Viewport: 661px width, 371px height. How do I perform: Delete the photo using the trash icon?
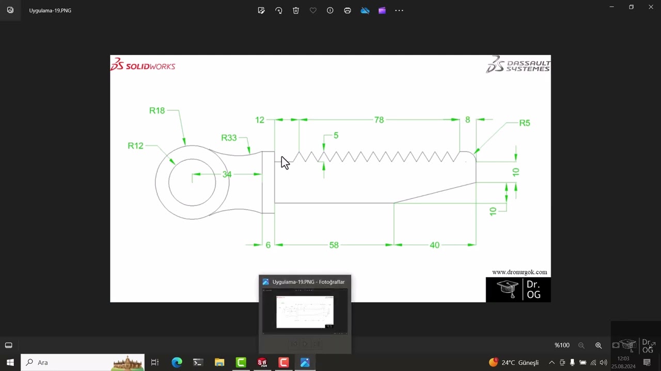(296, 10)
